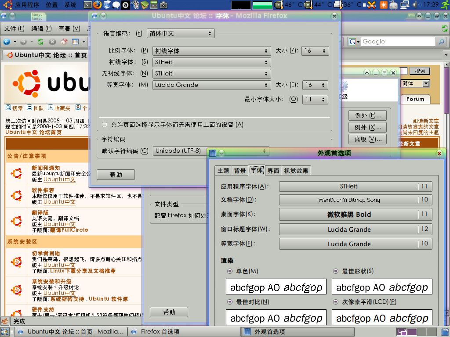
Task: Go back using Firefox's back arrow
Action: pyautogui.click(x=7, y=42)
